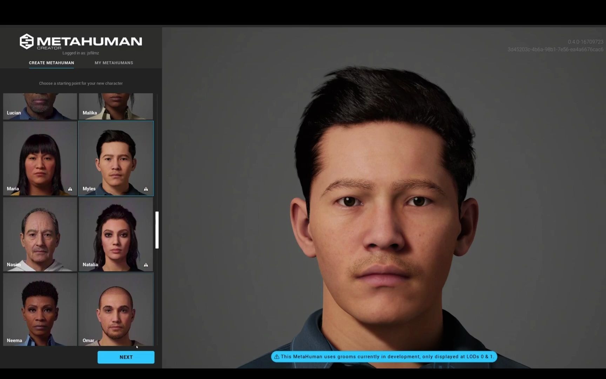Click the warning icon in grooms notification
This screenshot has height=379, width=606.
(x=277, y=357)
